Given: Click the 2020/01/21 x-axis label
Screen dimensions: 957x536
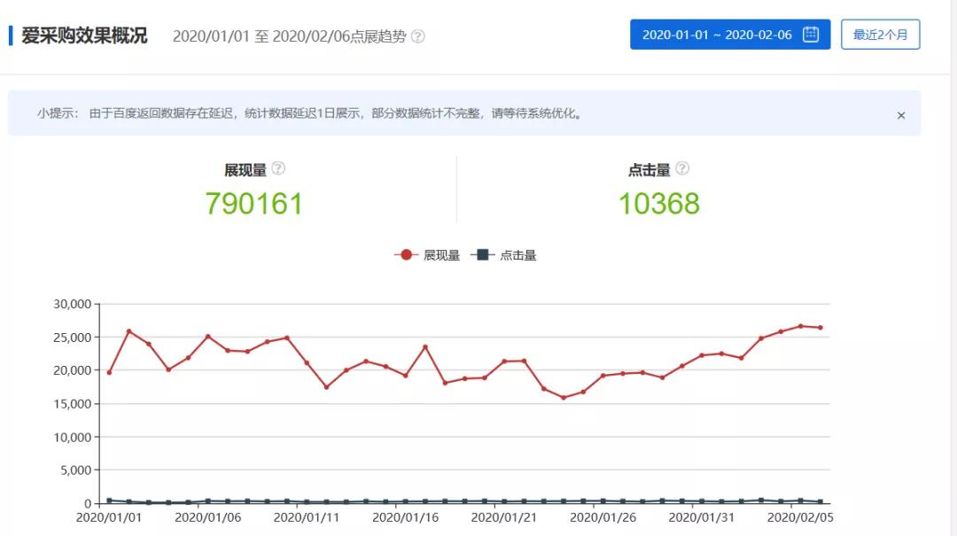Looking at the screenshot, I should (x=504, y=517).
